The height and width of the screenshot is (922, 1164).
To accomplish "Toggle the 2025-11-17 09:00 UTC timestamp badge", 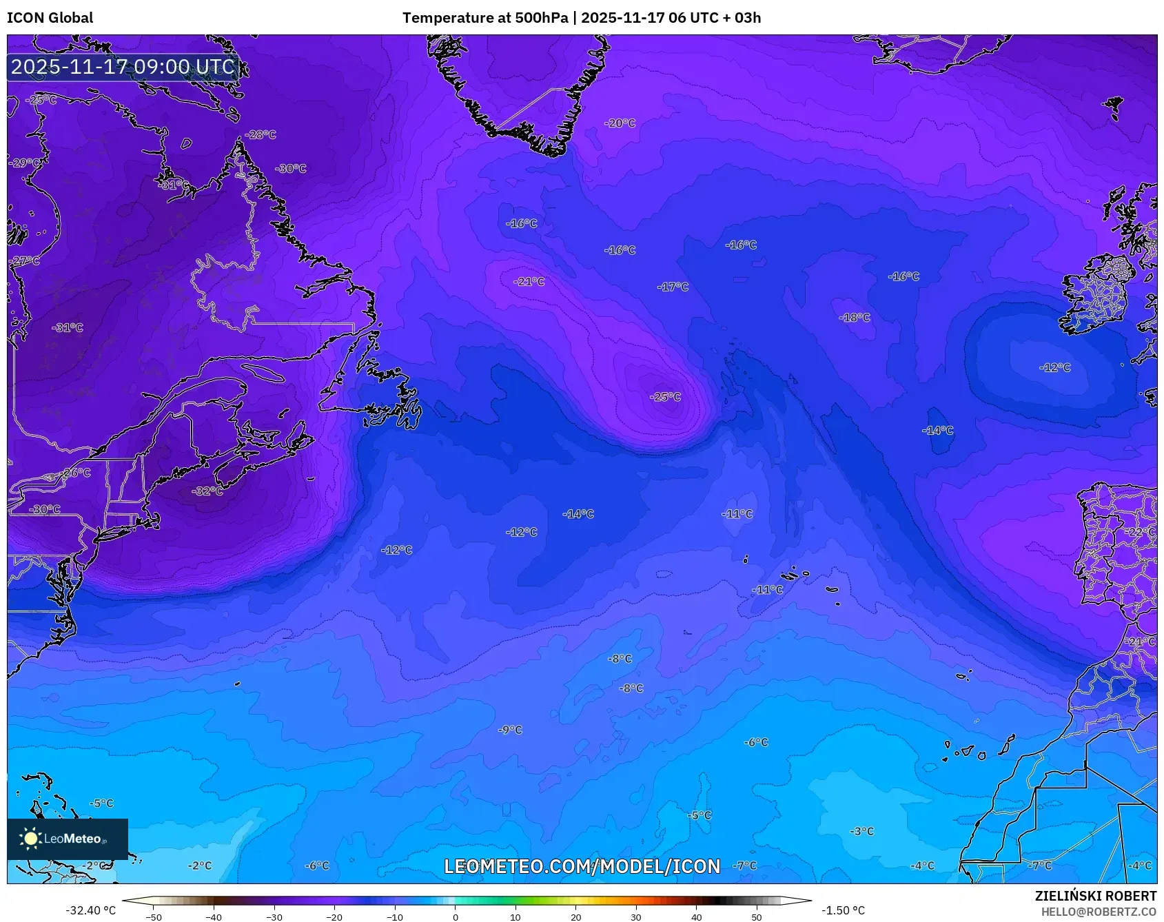I will [x=121, y=67].
